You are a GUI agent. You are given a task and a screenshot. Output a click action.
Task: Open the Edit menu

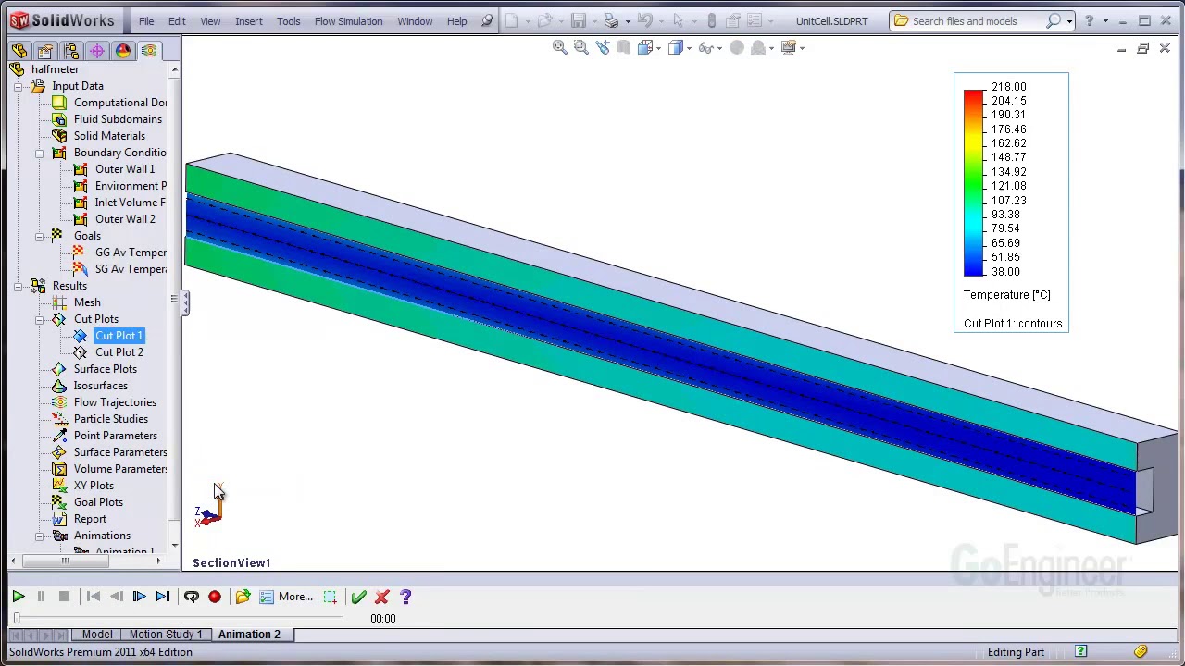177,21
